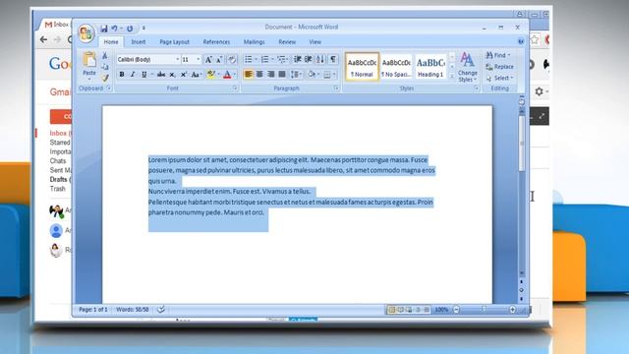Apply multilevel list
Image resolution: width=629 pixels, height=354 pixels.
tap(282, 59)
